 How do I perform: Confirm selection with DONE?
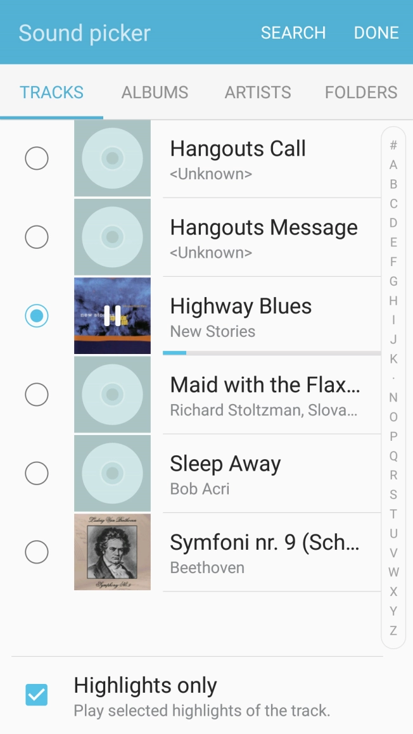click(x=376, y=32)
